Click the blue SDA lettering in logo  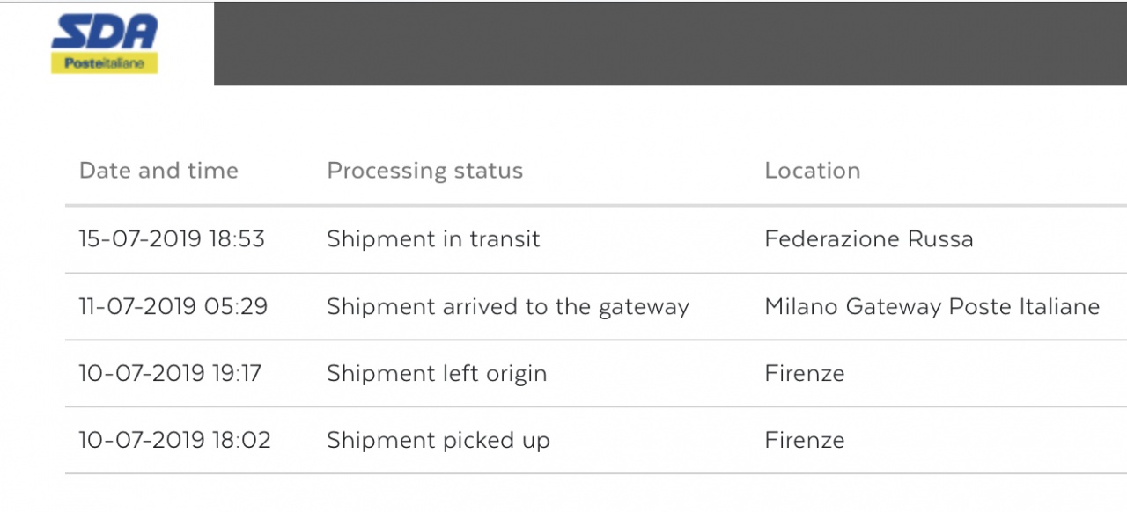click(105, 32)
